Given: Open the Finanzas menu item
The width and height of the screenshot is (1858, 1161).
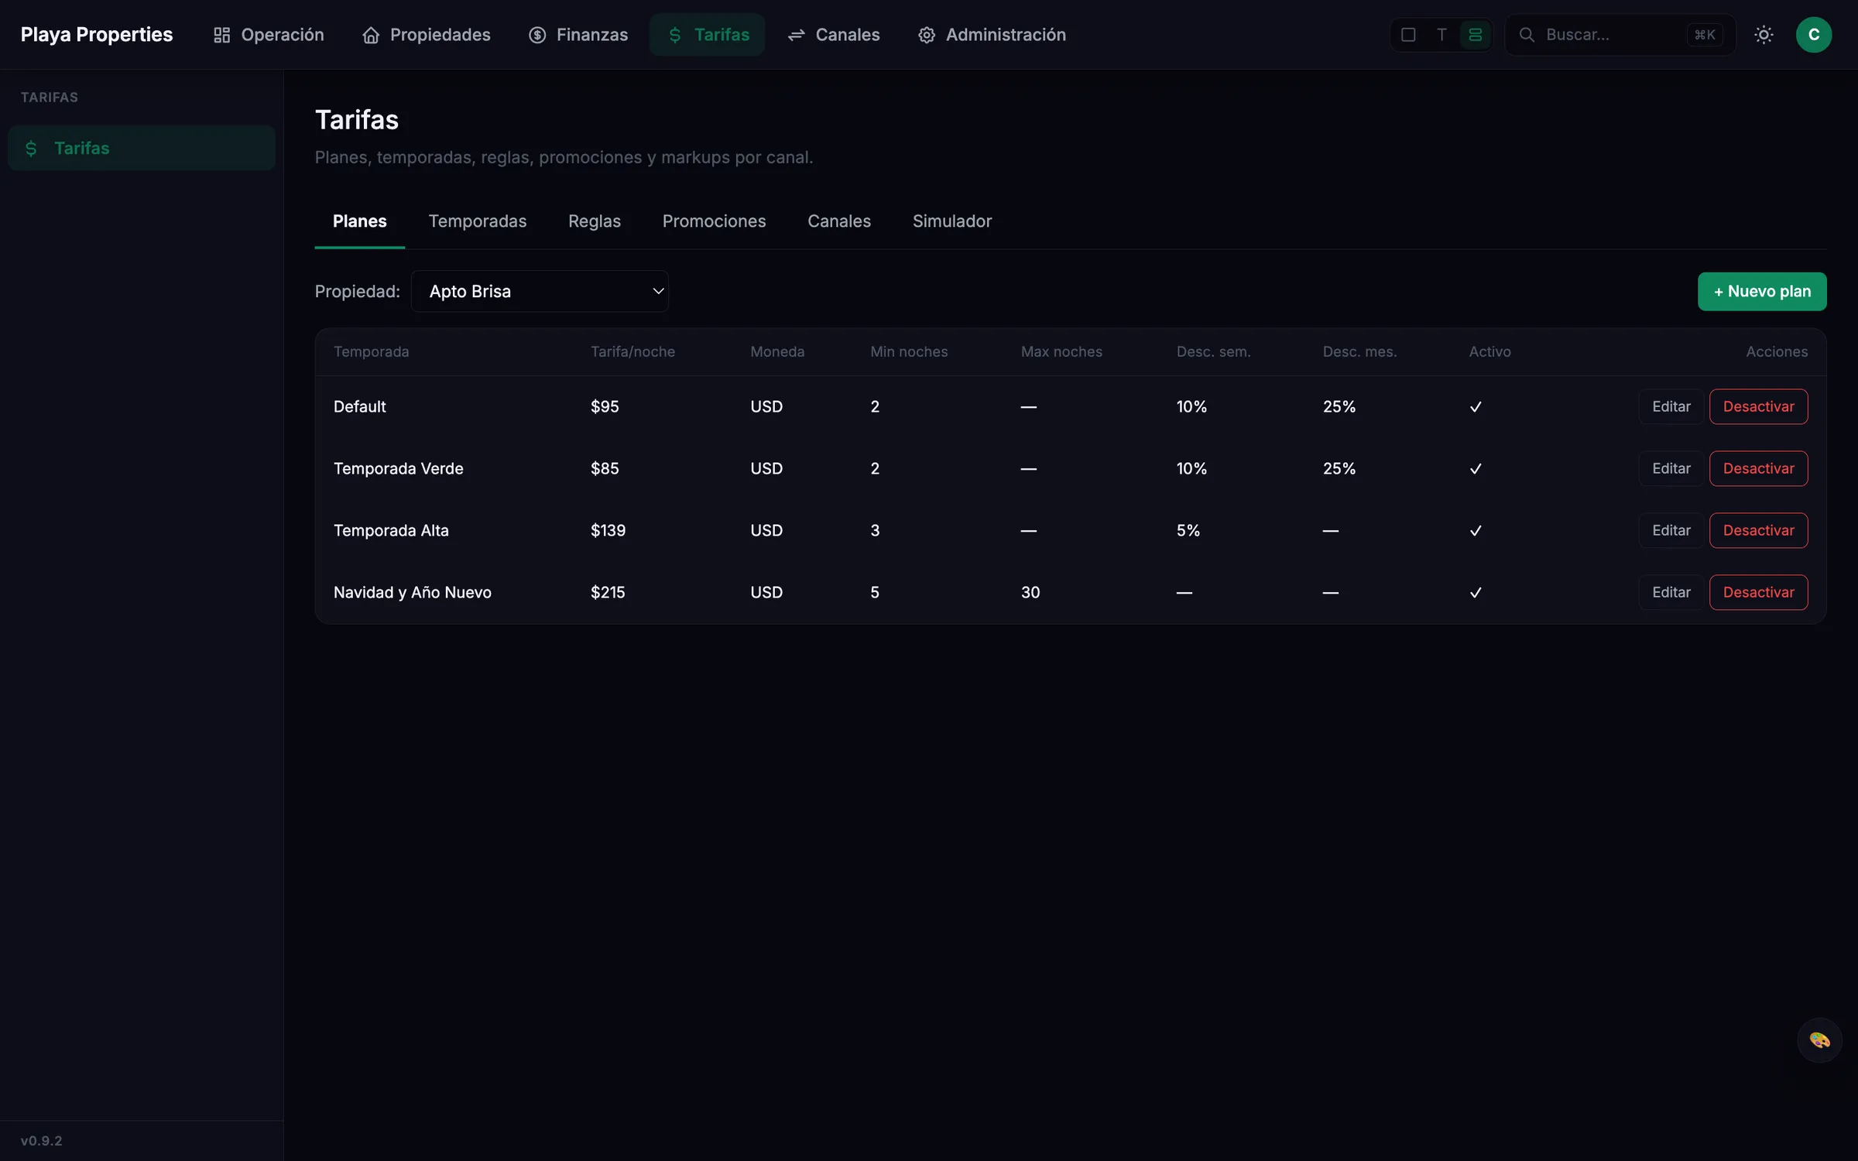Looking at the screenshot, I should tap(578, 35).
